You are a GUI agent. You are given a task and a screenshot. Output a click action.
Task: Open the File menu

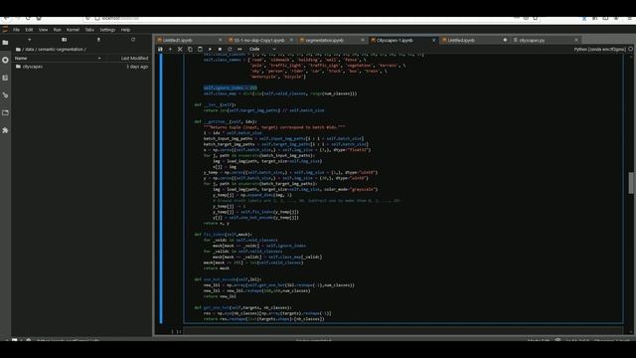[16, 30]
